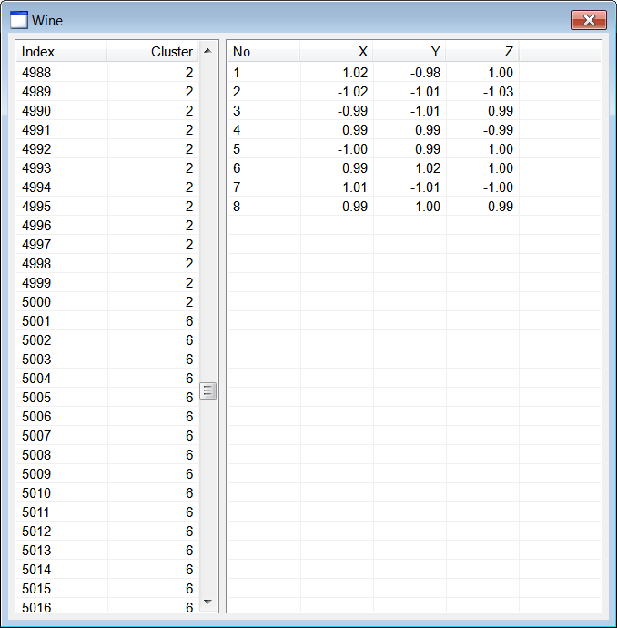Select row with index 4999
Viewport: 617px width, 628px height.
tap(107, 283)
